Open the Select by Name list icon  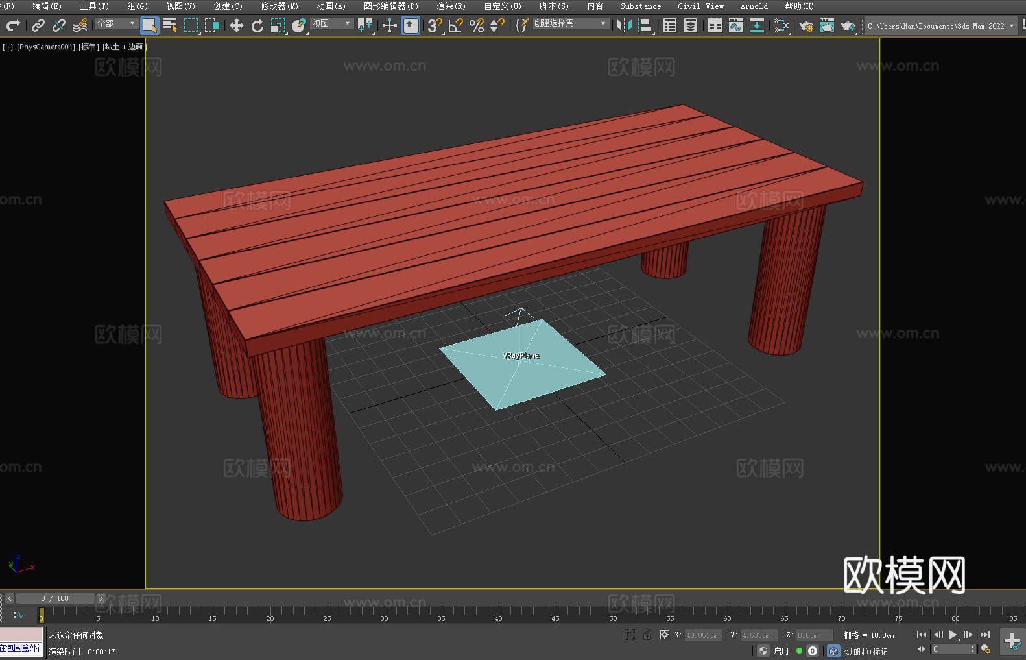coord(171,25)
